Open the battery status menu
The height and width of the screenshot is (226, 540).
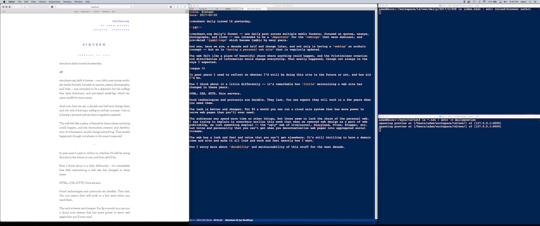point(492,2)
